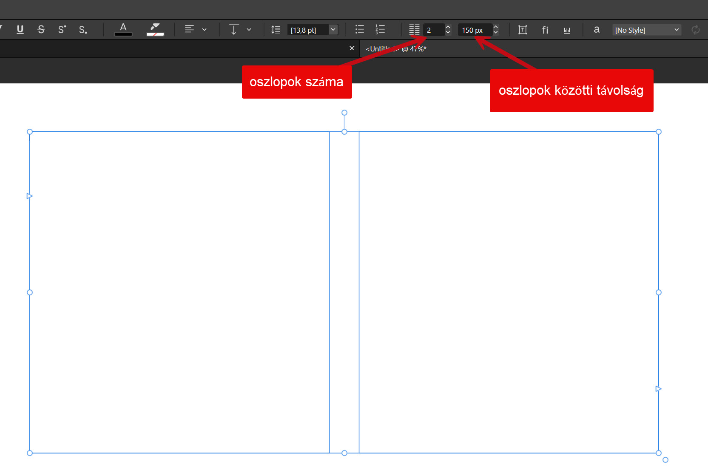Click the top-right corner frame handle

click(x=659, y=132)
